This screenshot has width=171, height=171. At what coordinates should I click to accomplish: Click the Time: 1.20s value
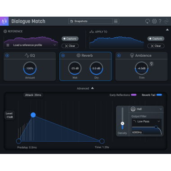(102, 147)
